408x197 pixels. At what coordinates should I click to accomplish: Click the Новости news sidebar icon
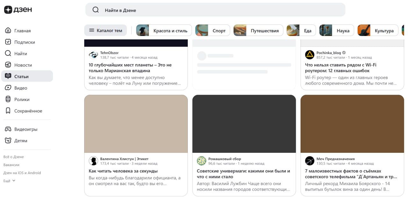click(x=8, y=65)
